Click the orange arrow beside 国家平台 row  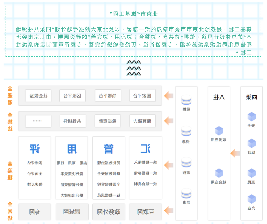[169, 96]
